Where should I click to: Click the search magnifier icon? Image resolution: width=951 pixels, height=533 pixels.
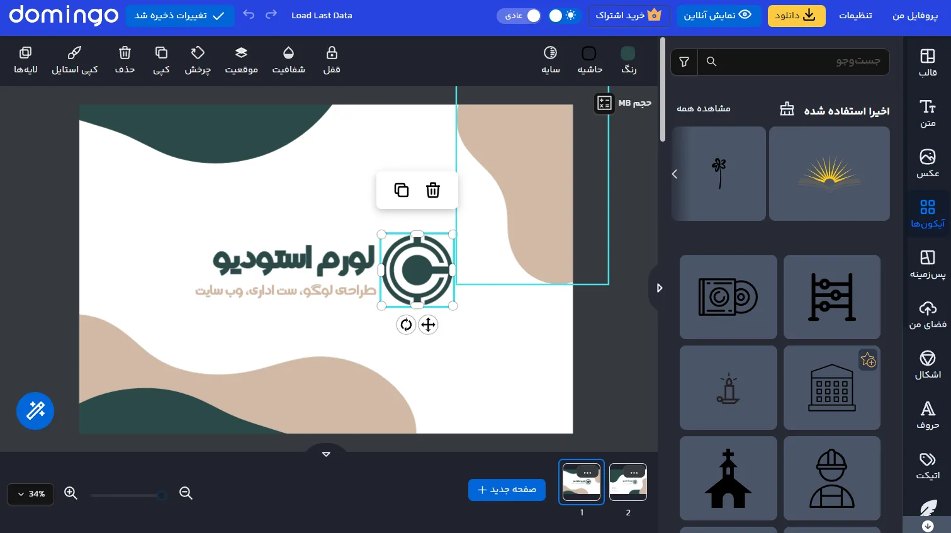711,61
